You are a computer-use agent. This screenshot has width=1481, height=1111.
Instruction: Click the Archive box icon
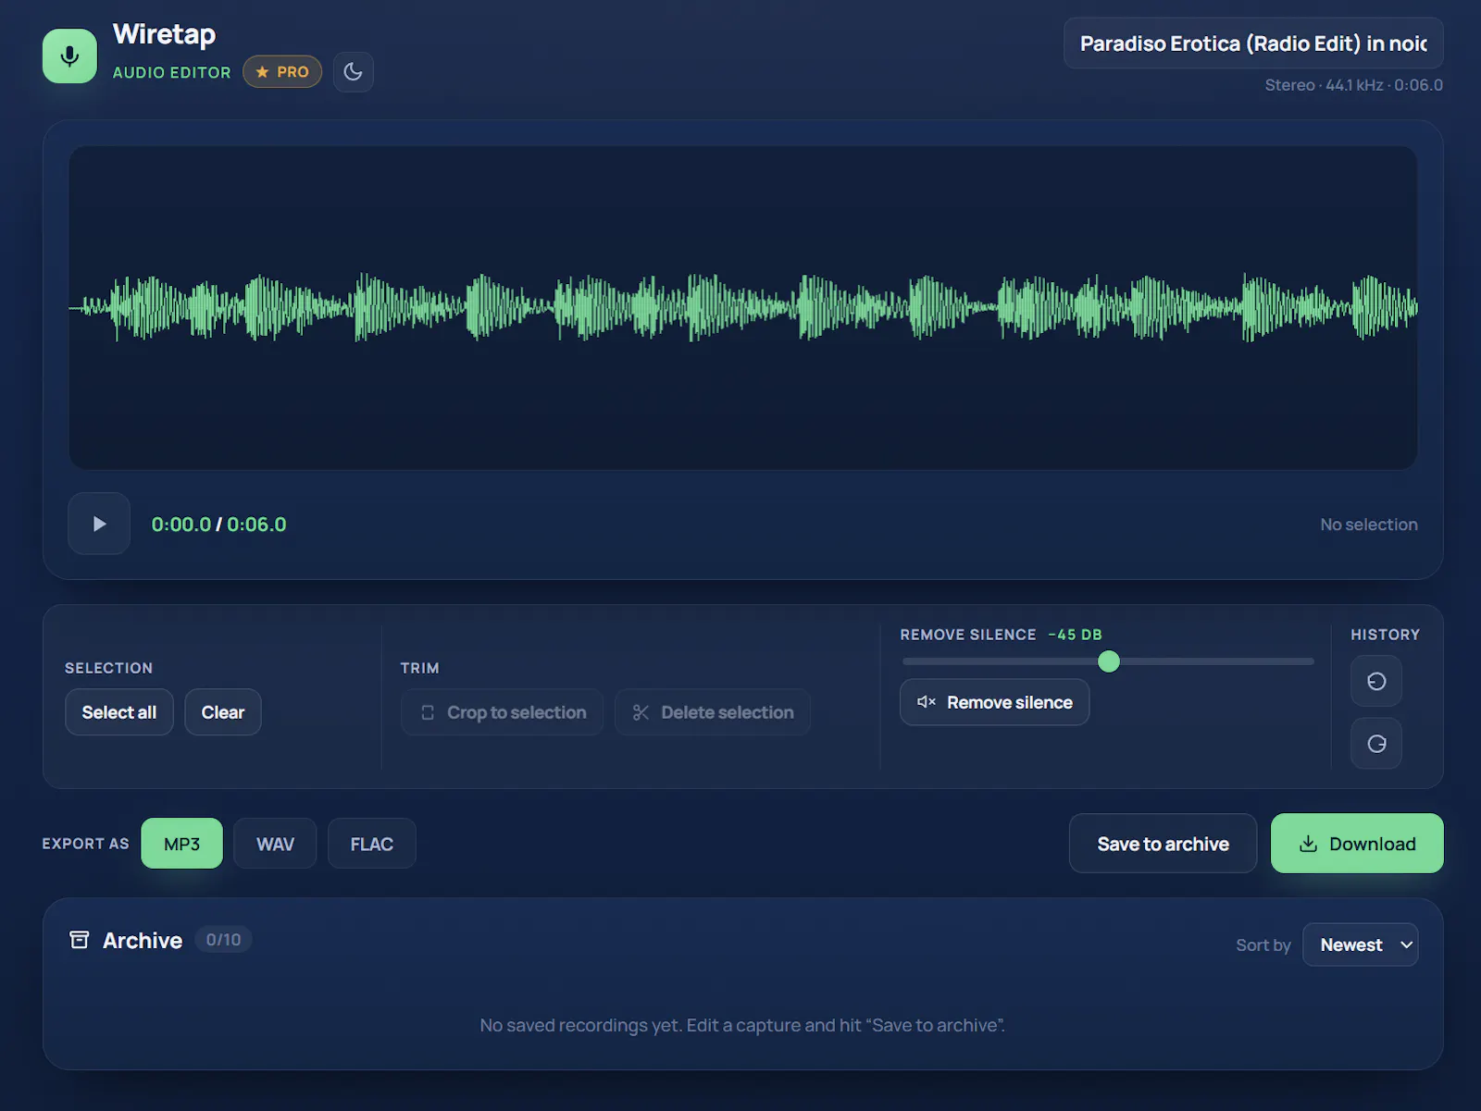point(80,940)
